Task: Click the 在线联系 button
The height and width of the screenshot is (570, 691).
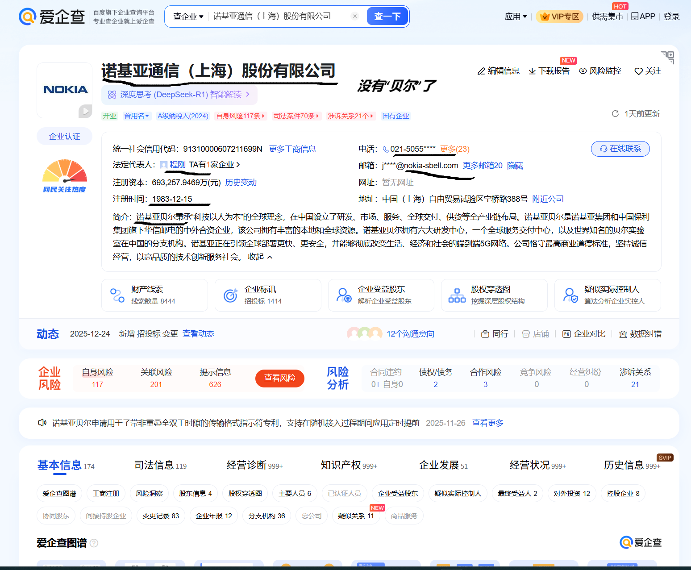Action: (x=620, y=149)
